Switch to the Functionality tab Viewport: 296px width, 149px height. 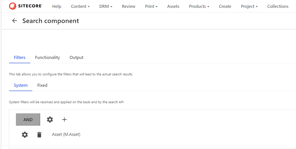click(47, 57)
